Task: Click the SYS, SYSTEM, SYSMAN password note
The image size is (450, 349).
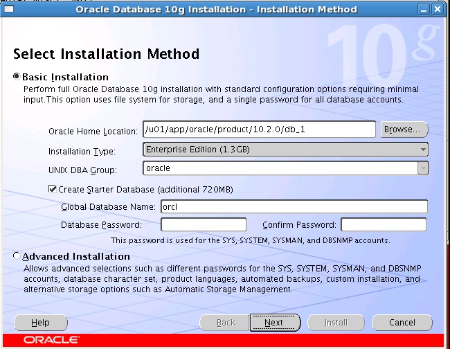Action: (250, 240)
